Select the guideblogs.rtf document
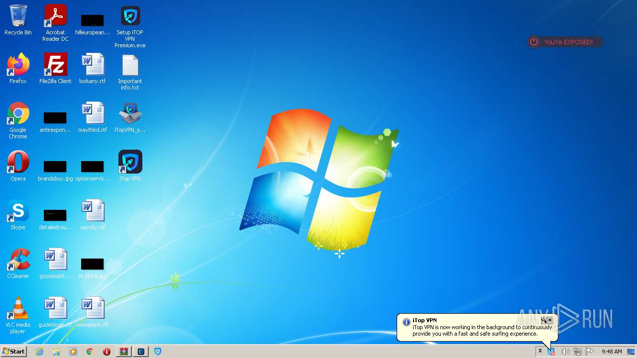 [x=55, y=312]
